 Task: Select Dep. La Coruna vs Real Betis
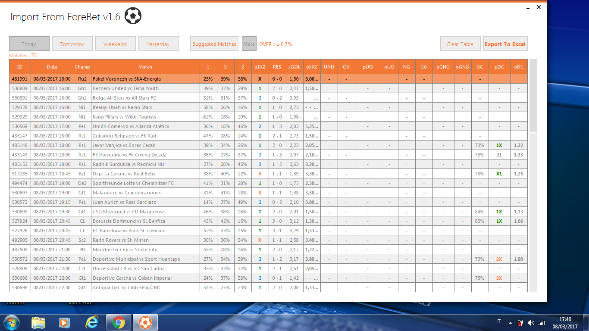pos(268,174)
